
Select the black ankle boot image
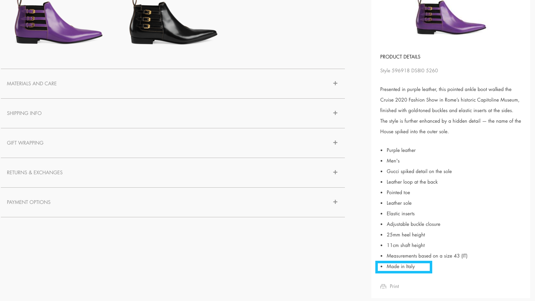tap(173, 22)
